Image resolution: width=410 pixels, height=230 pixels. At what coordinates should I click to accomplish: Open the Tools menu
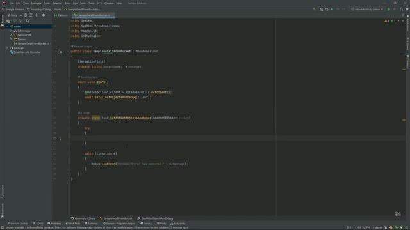[x=91, y=3]
